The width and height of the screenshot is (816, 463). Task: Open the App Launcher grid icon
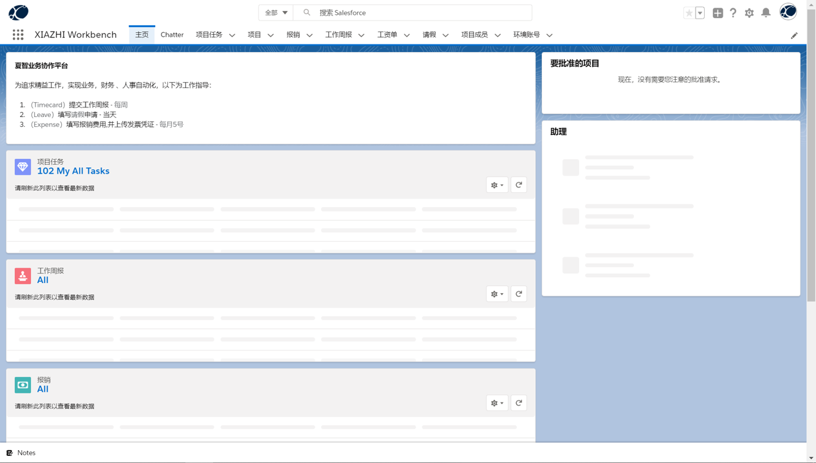point(18,35)
